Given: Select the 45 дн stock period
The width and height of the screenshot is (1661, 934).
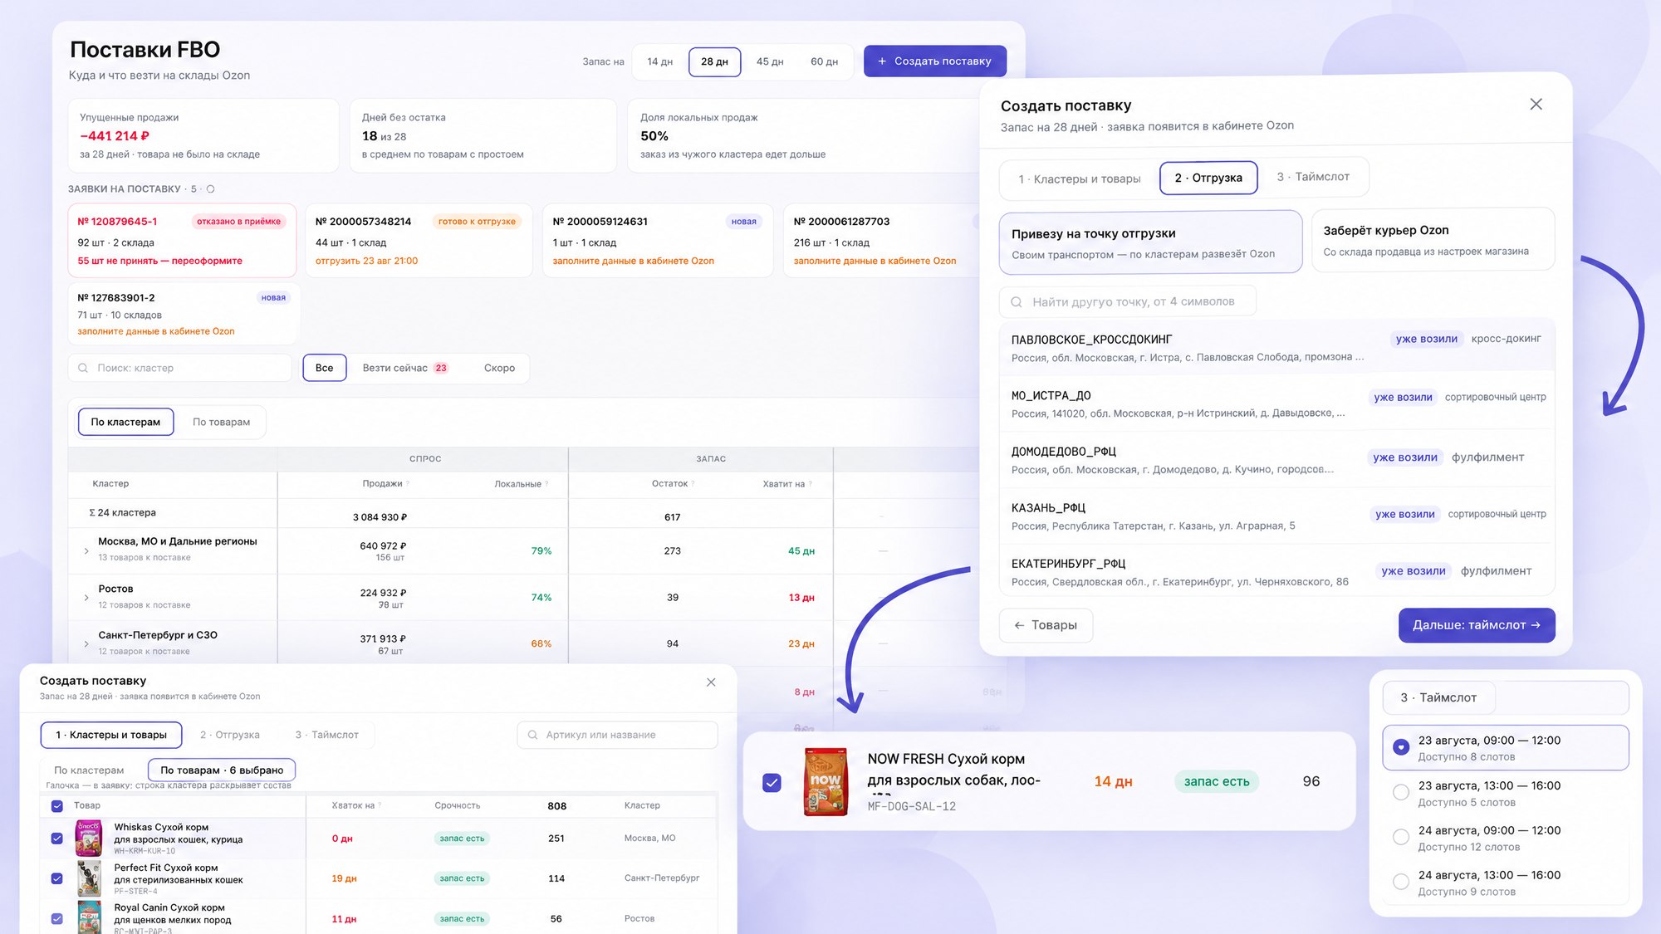Looking at the screenshot, I should (x=770, y=61).
